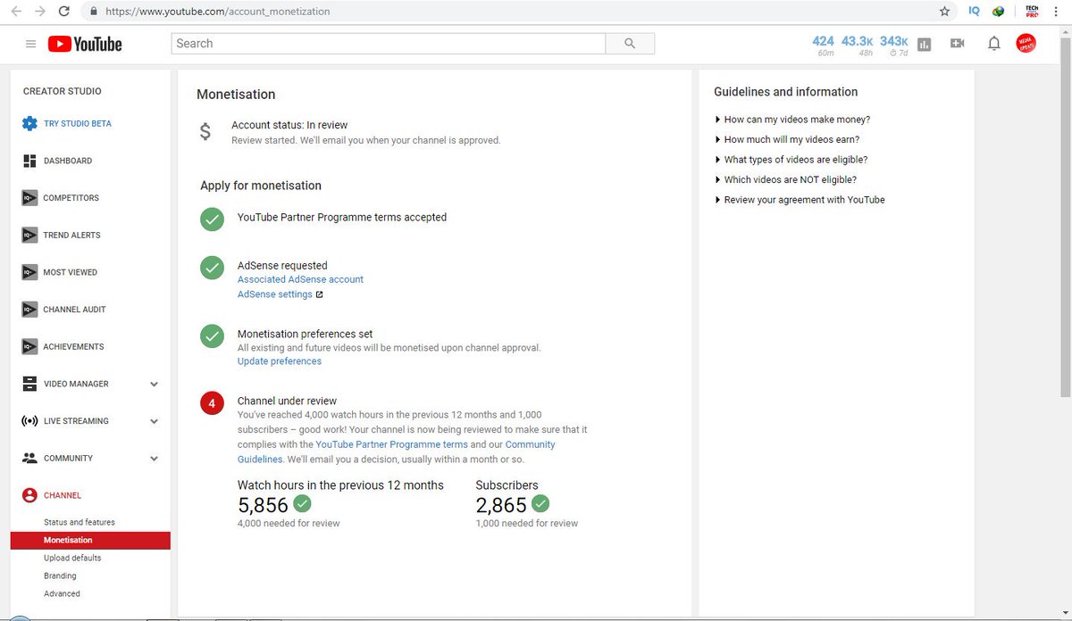The image size is (1072, 621).
Task: Click the green checkmark beside 2,865 subscribers
Action: [x=540, y=504]
